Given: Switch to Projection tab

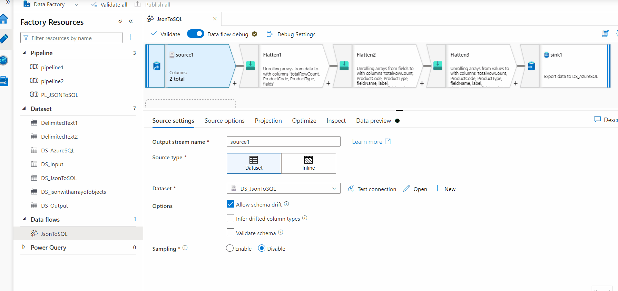Looking at the screenshot, I should pos(268,121).
